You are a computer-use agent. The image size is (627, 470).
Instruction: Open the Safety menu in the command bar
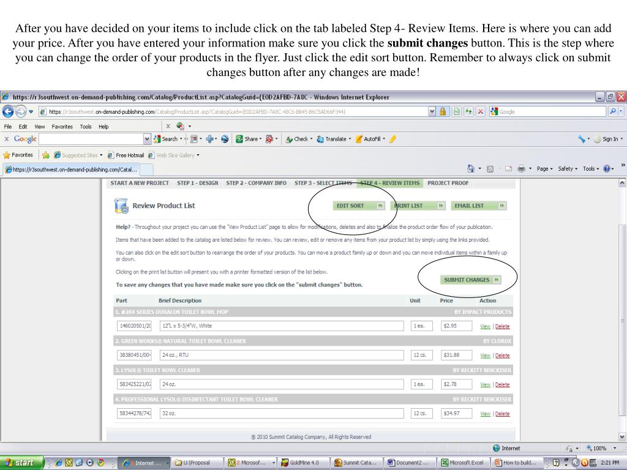tap(568, 169)
